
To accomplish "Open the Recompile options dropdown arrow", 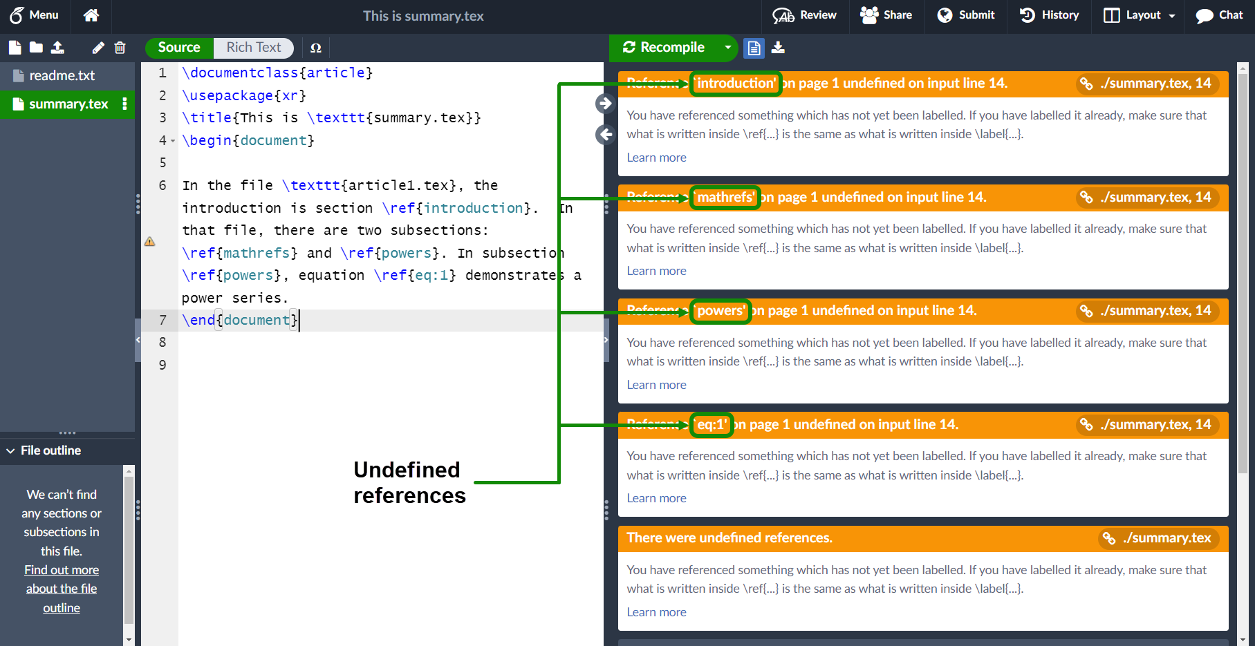I will pos(727,48).
